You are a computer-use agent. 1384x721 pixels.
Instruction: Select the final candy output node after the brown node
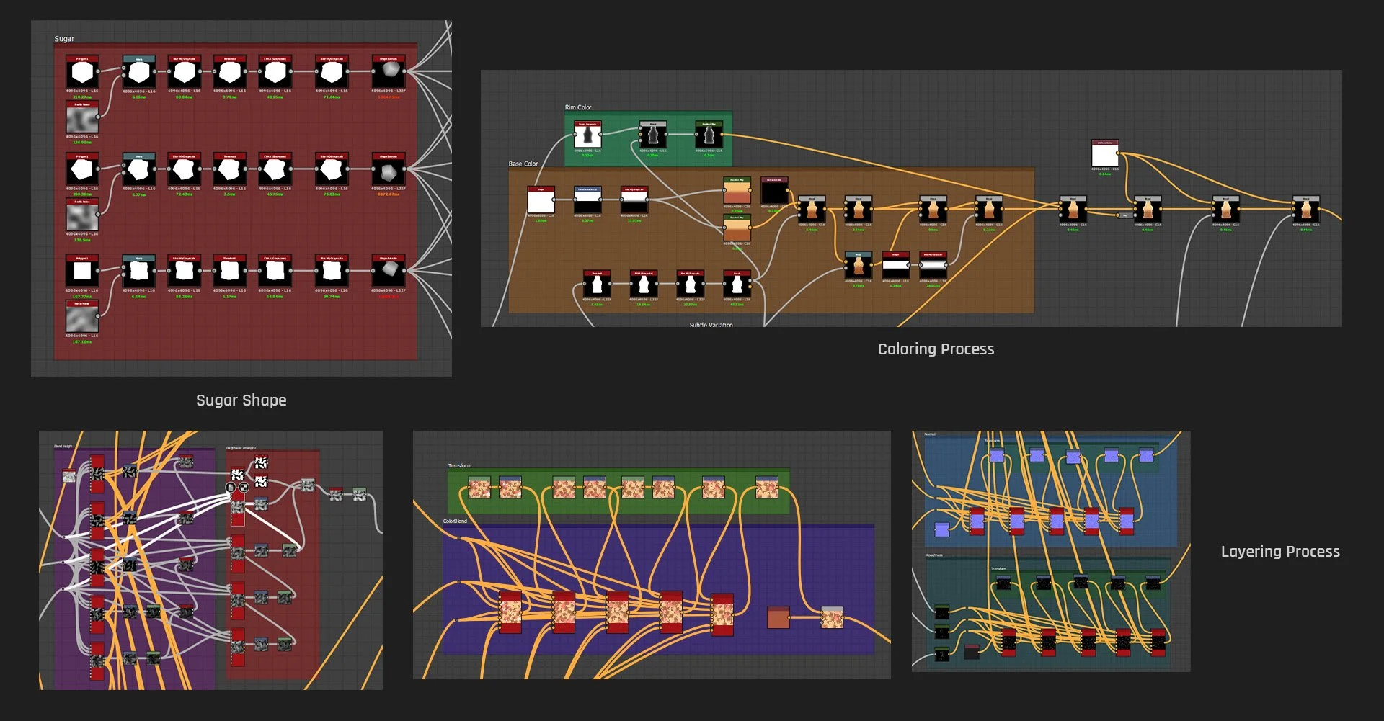point(832,618)
